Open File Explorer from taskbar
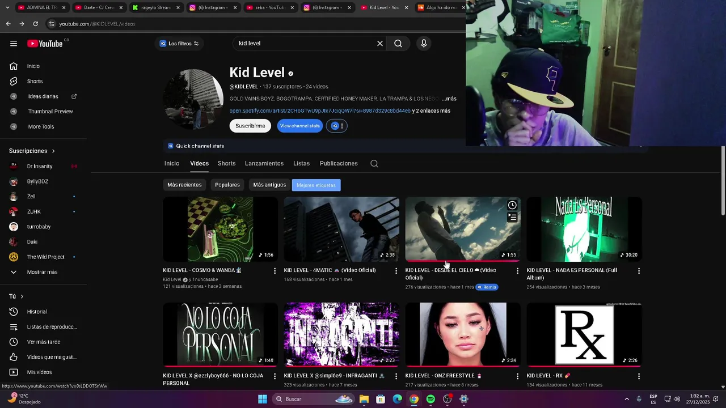 [364, 399]
